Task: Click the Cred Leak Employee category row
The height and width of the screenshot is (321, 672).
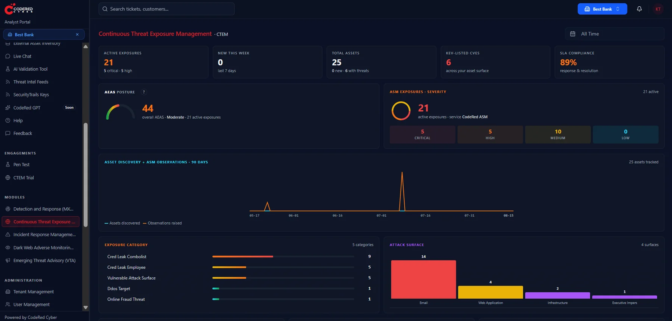Action: [239, 267]
